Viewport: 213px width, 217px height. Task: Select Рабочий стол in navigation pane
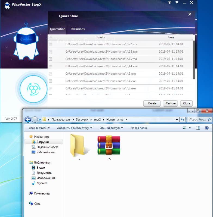pos(46,152)
